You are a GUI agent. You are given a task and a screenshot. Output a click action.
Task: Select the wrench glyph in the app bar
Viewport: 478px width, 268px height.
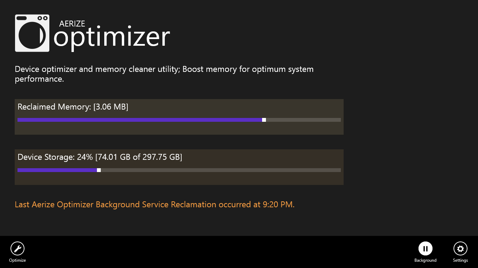pyautogui.click(x=17, y=248)
